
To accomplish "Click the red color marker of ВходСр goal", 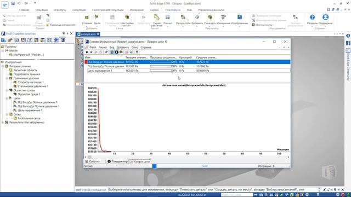I will pos(86,62).
